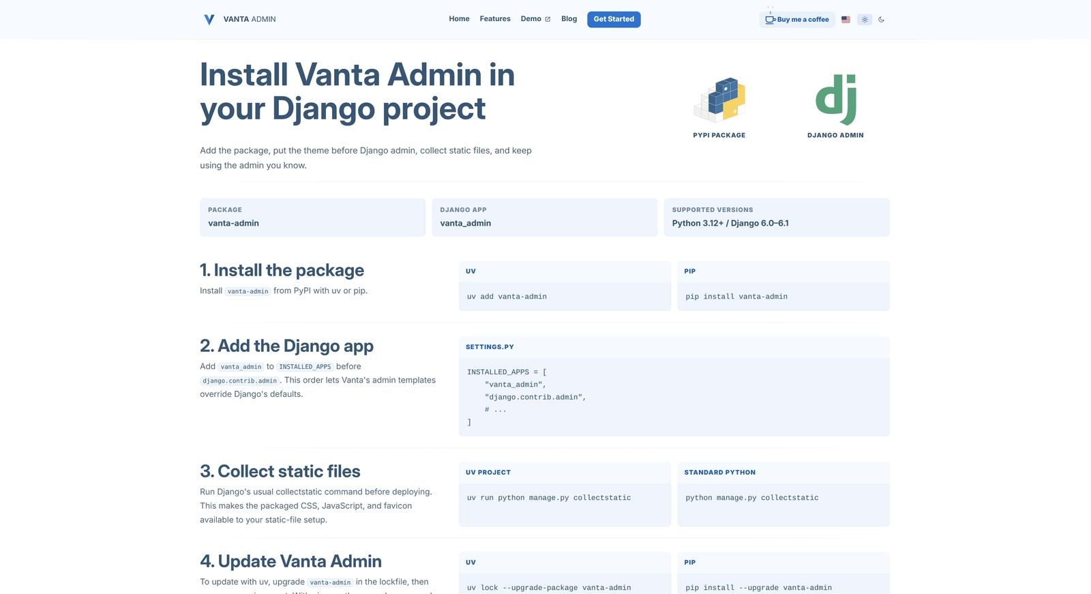
Task: Click the 'django.contrib.admin' inline code in paragraph
Action: tap(240, 381)
